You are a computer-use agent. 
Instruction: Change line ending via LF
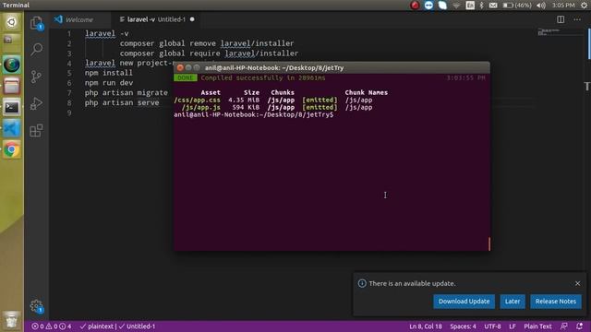pos(513,326)
